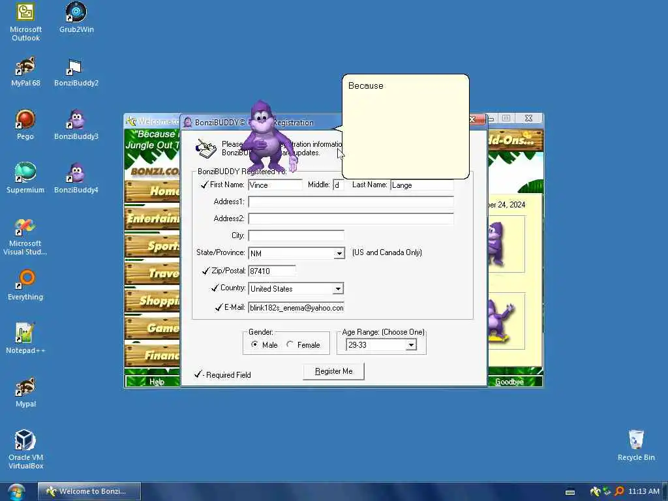The width and height of the screenshot is (668, 501).
Task: Click the Register Me button
Action: pyautogui.click(x=333, y=371)
